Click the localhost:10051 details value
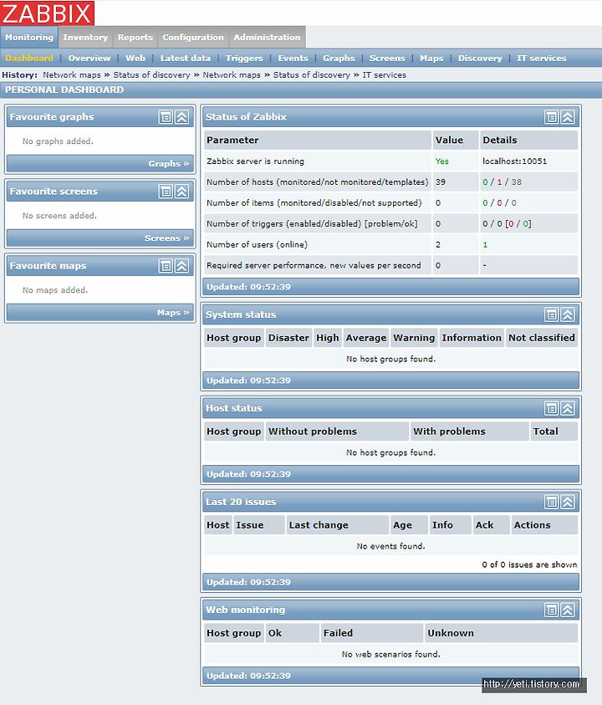The height and width of the screenshot is (705, 602). [515, 161]
